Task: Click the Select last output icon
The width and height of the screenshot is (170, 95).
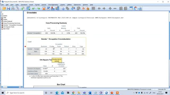Action: click(73, 8)
